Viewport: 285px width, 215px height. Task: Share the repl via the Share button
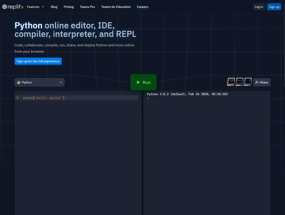pos(262,82)
